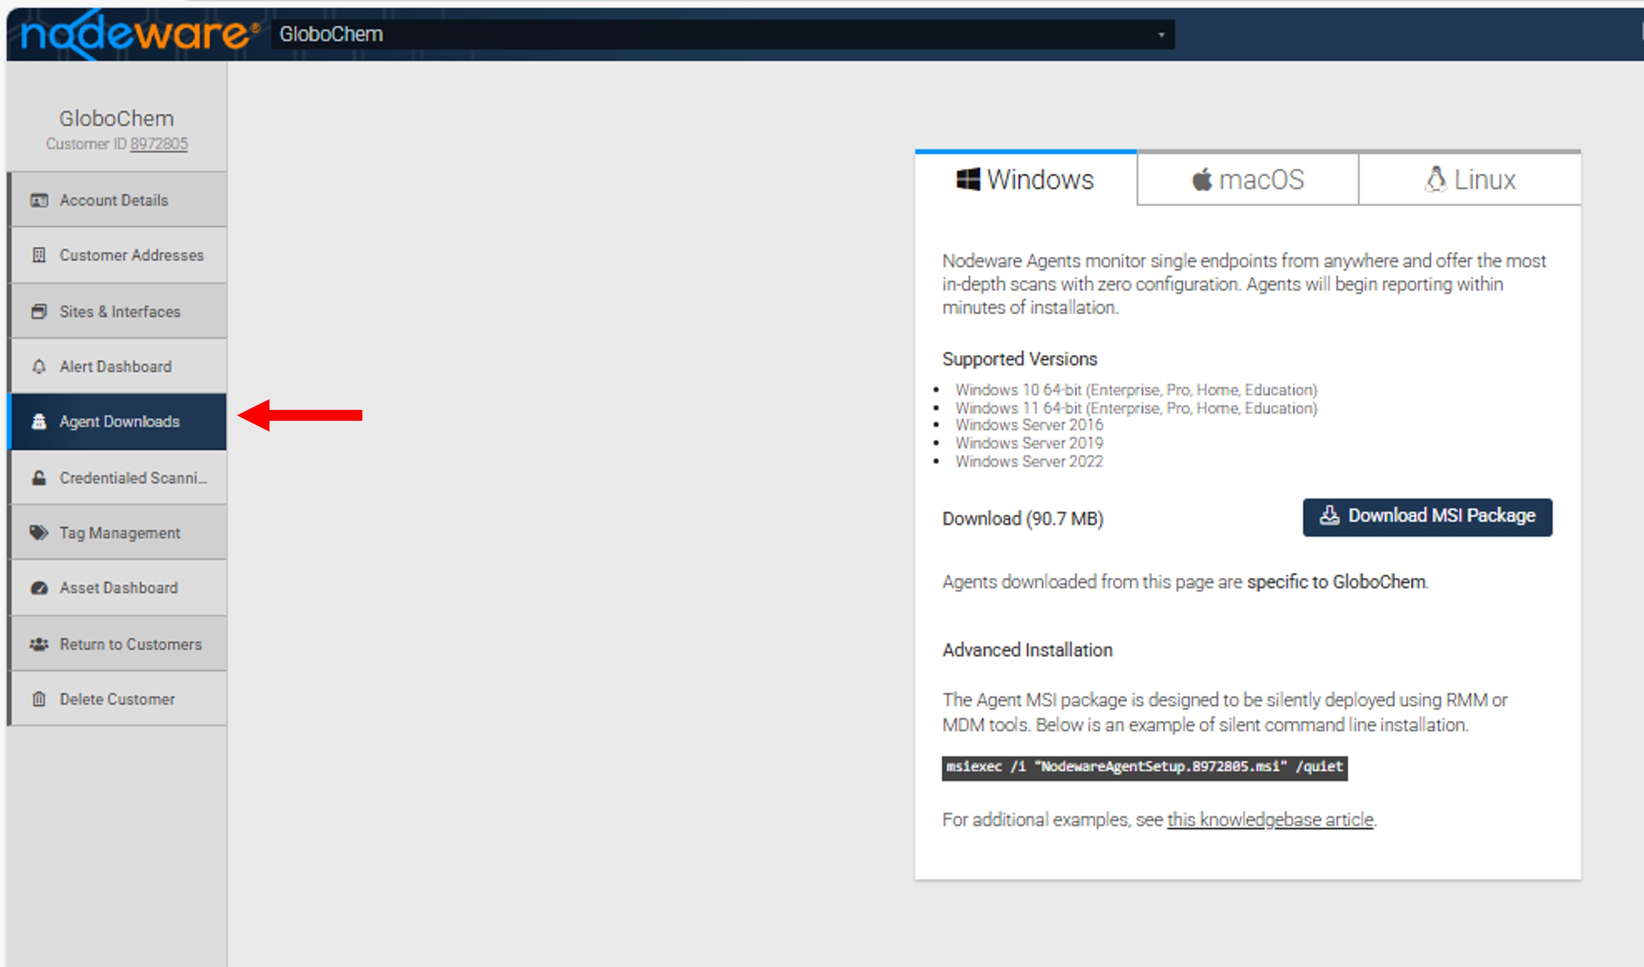
Task: Click the Windows Server 2022 list item
Action: (1030, 462)
